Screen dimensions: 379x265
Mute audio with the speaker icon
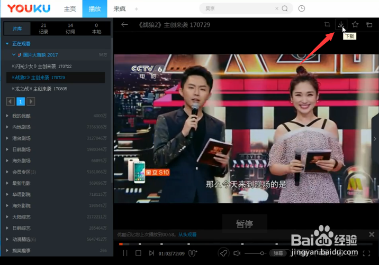[x=237, y=253]
